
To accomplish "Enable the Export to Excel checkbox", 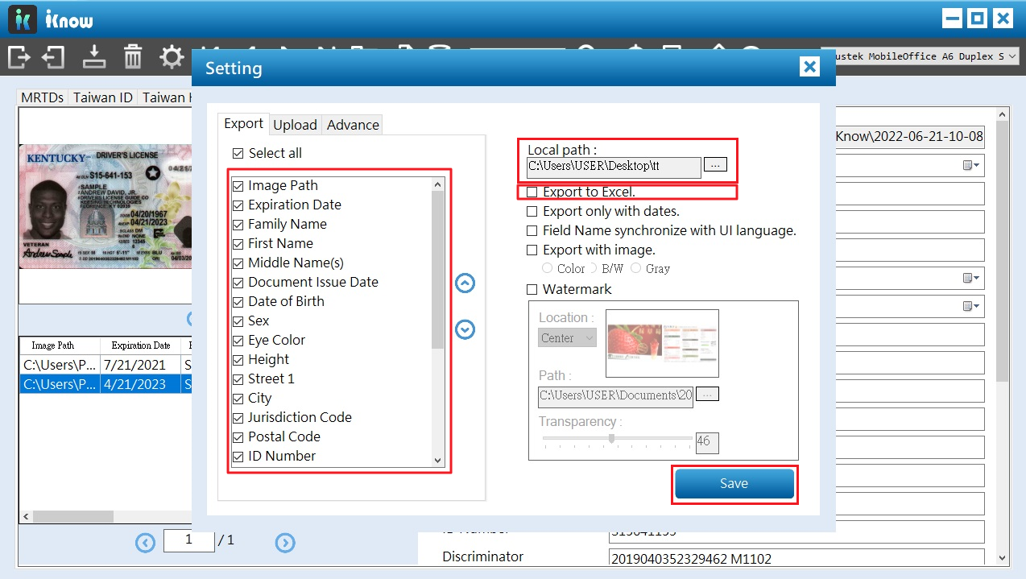I will click(532, 192).
